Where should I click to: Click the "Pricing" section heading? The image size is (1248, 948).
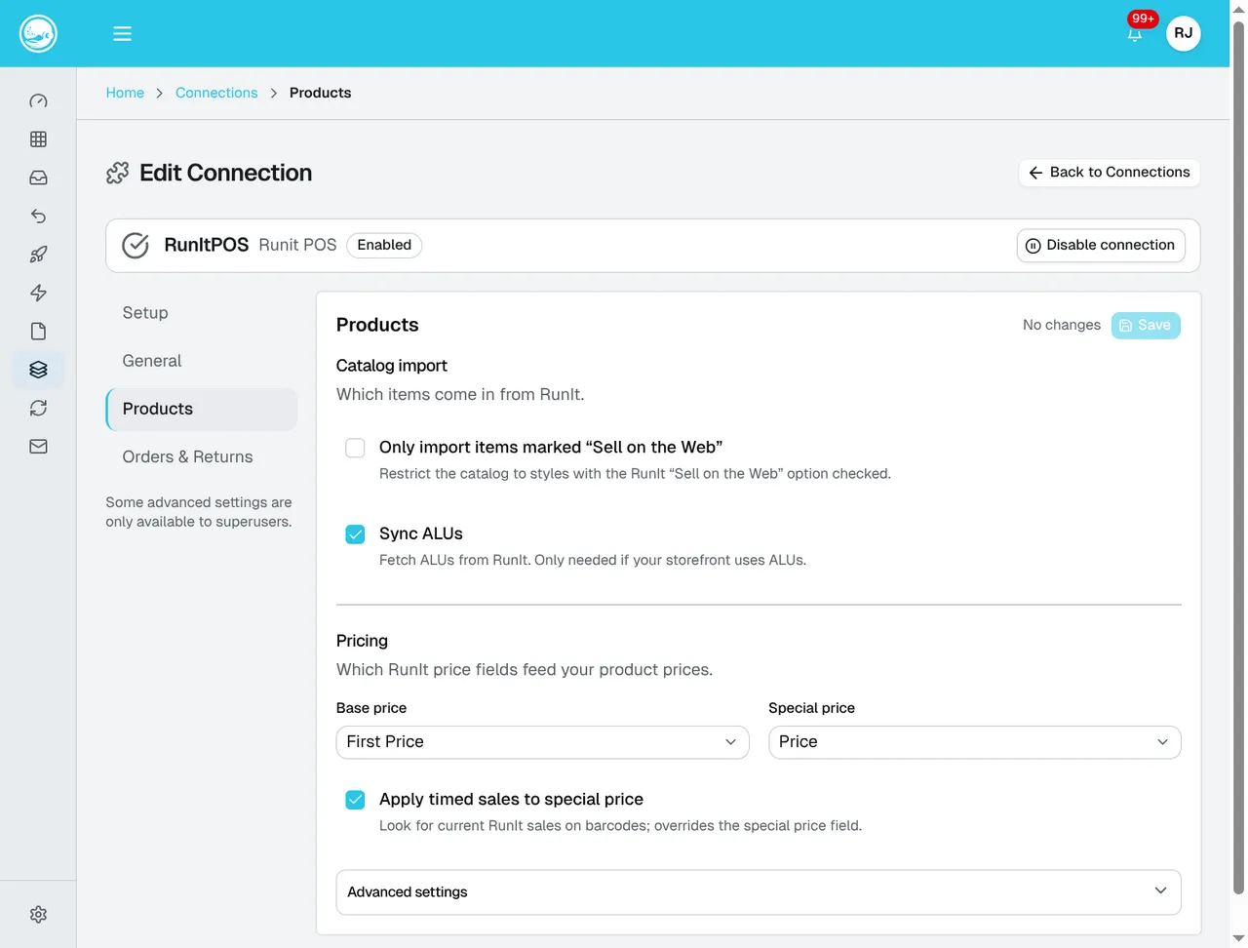coord(362,641)
